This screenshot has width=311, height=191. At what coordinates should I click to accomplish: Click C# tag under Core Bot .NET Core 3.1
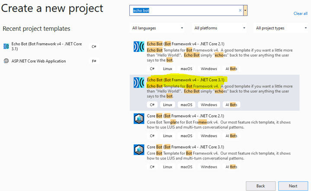click(x=152, y=167)
